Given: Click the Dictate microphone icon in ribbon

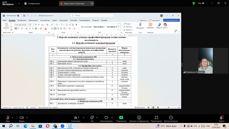Looking at the screenshot, I should click(140, 25).
